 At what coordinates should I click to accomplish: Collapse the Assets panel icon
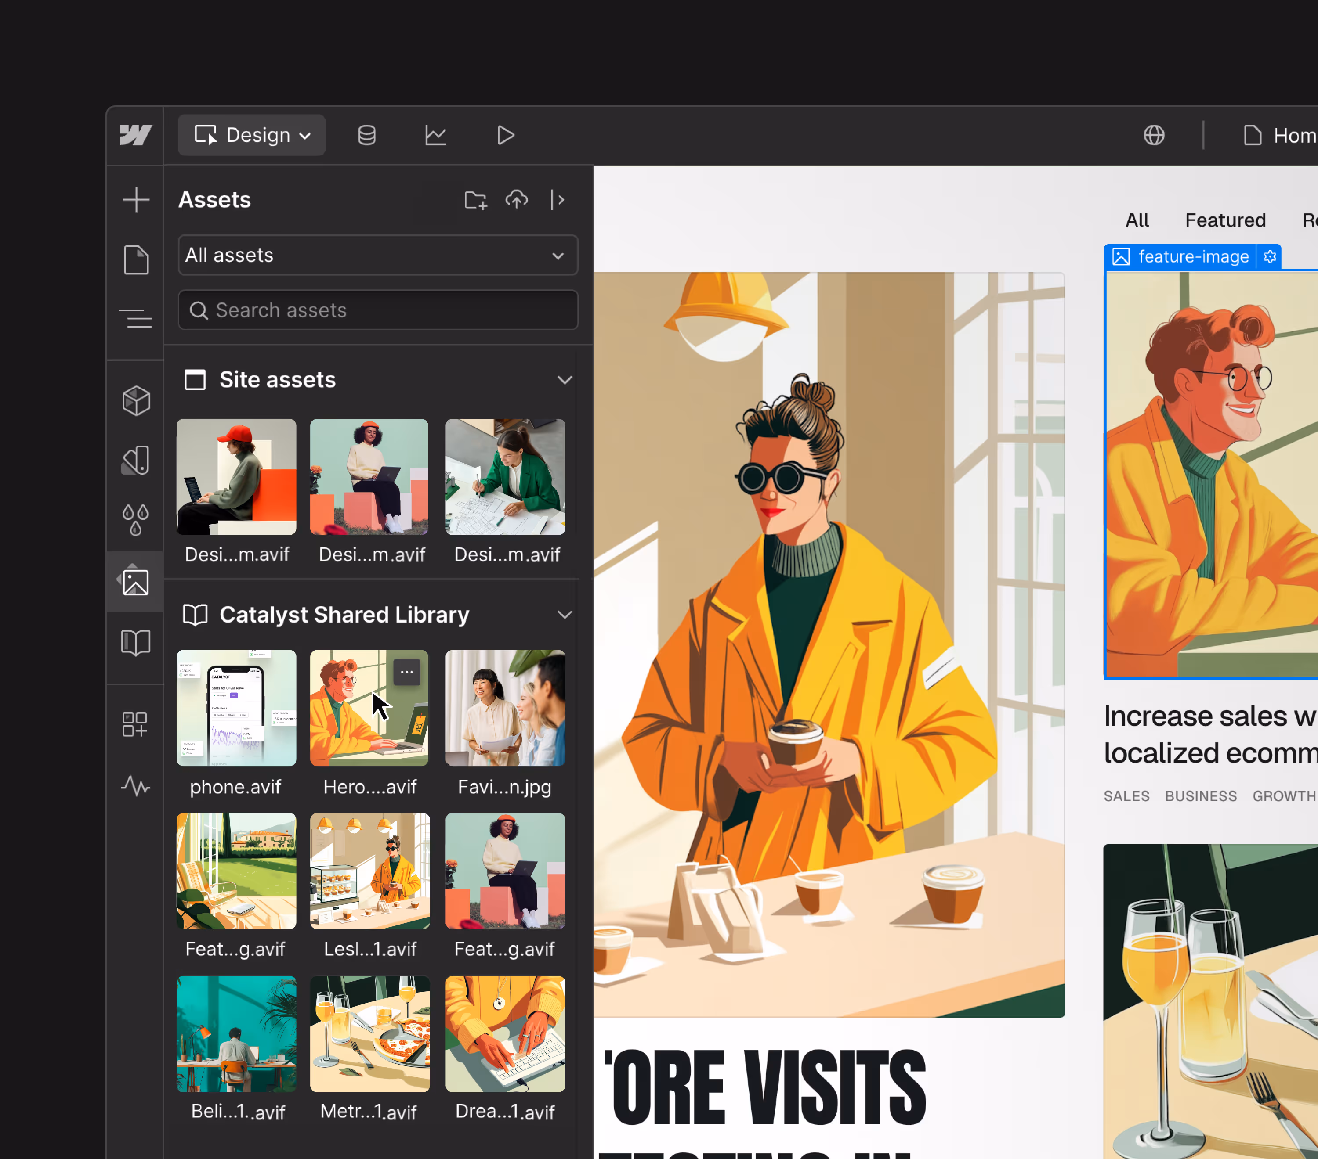[558, 200]
